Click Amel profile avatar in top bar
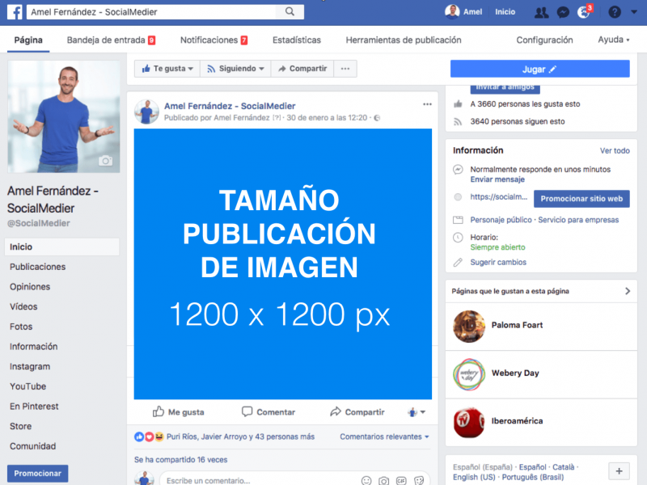 (452, 11)
